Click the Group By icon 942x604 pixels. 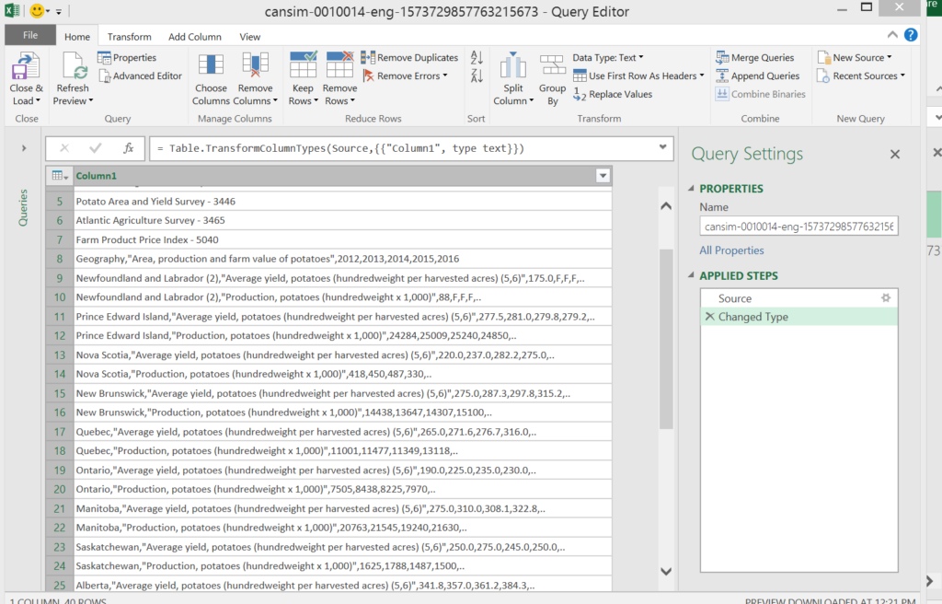pyautogui.click(x=553, y=65)
